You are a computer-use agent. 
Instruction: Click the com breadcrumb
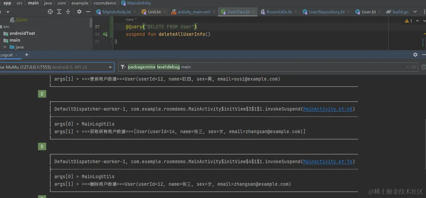pos(62,3)
